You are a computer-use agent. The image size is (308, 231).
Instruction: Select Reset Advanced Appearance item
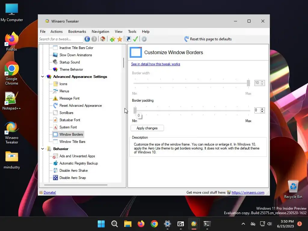click(81, 106)
